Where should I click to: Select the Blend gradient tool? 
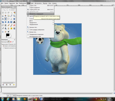[6, 25]
